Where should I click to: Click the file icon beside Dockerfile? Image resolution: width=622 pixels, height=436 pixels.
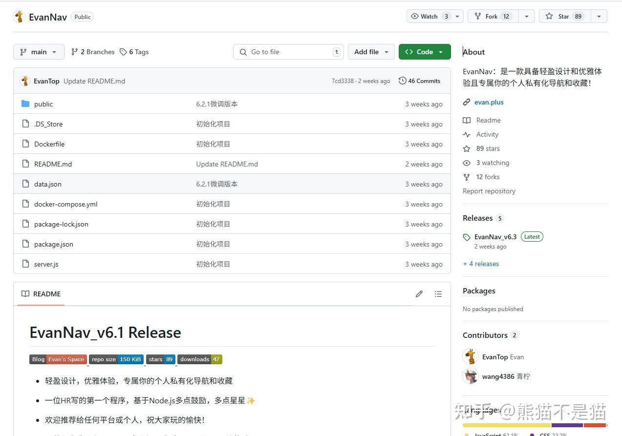[25, 144]
